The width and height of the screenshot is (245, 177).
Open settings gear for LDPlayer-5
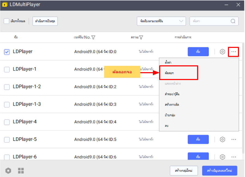coord(222,139)
